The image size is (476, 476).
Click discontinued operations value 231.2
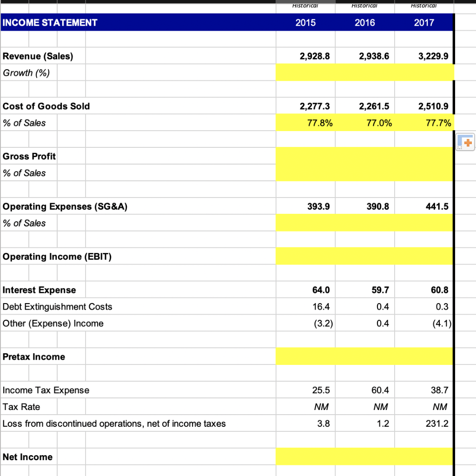(x=437, y=423)
